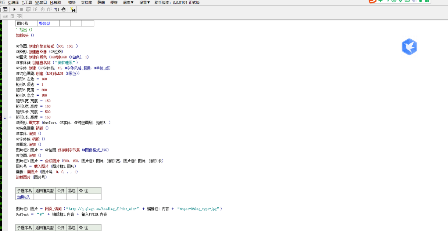Open the 词库 dropdown menu
Viewport: 448px width, 231px height.
click(128, 3)
